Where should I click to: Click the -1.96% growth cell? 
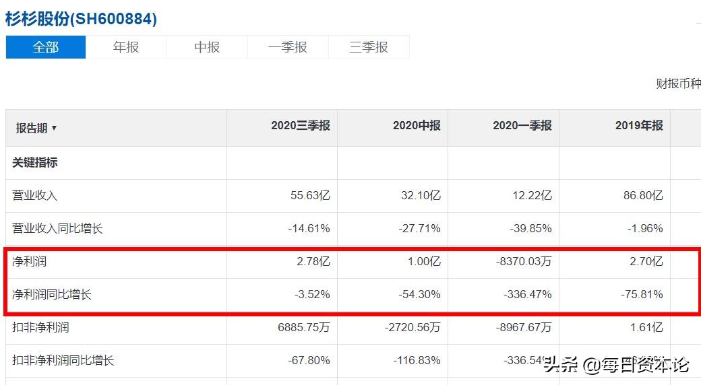click(645, 229)
